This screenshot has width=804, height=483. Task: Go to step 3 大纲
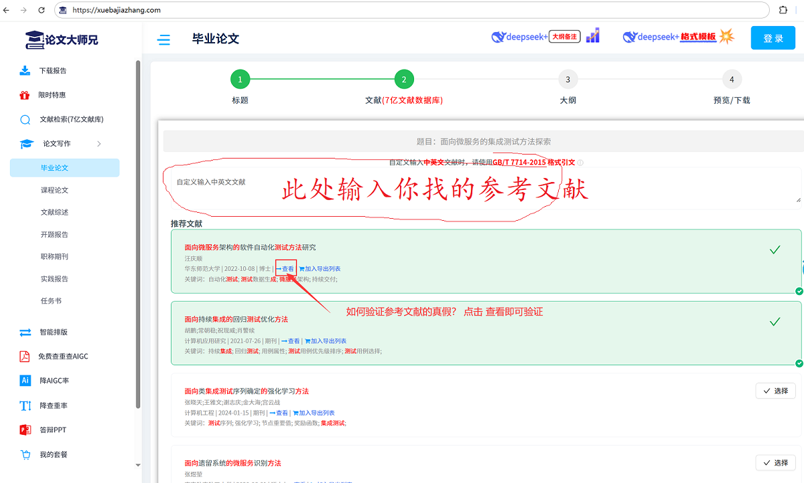coord(567,80)
